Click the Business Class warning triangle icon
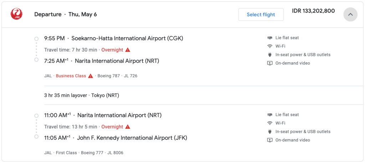 pos(91,76)
